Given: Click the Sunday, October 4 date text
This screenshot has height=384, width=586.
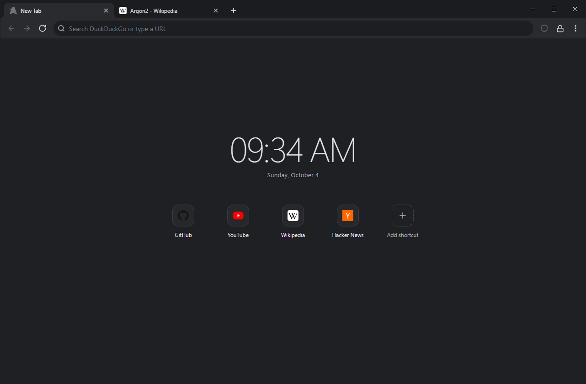Looking at the screenshot, I should click(x=293, y=175).
